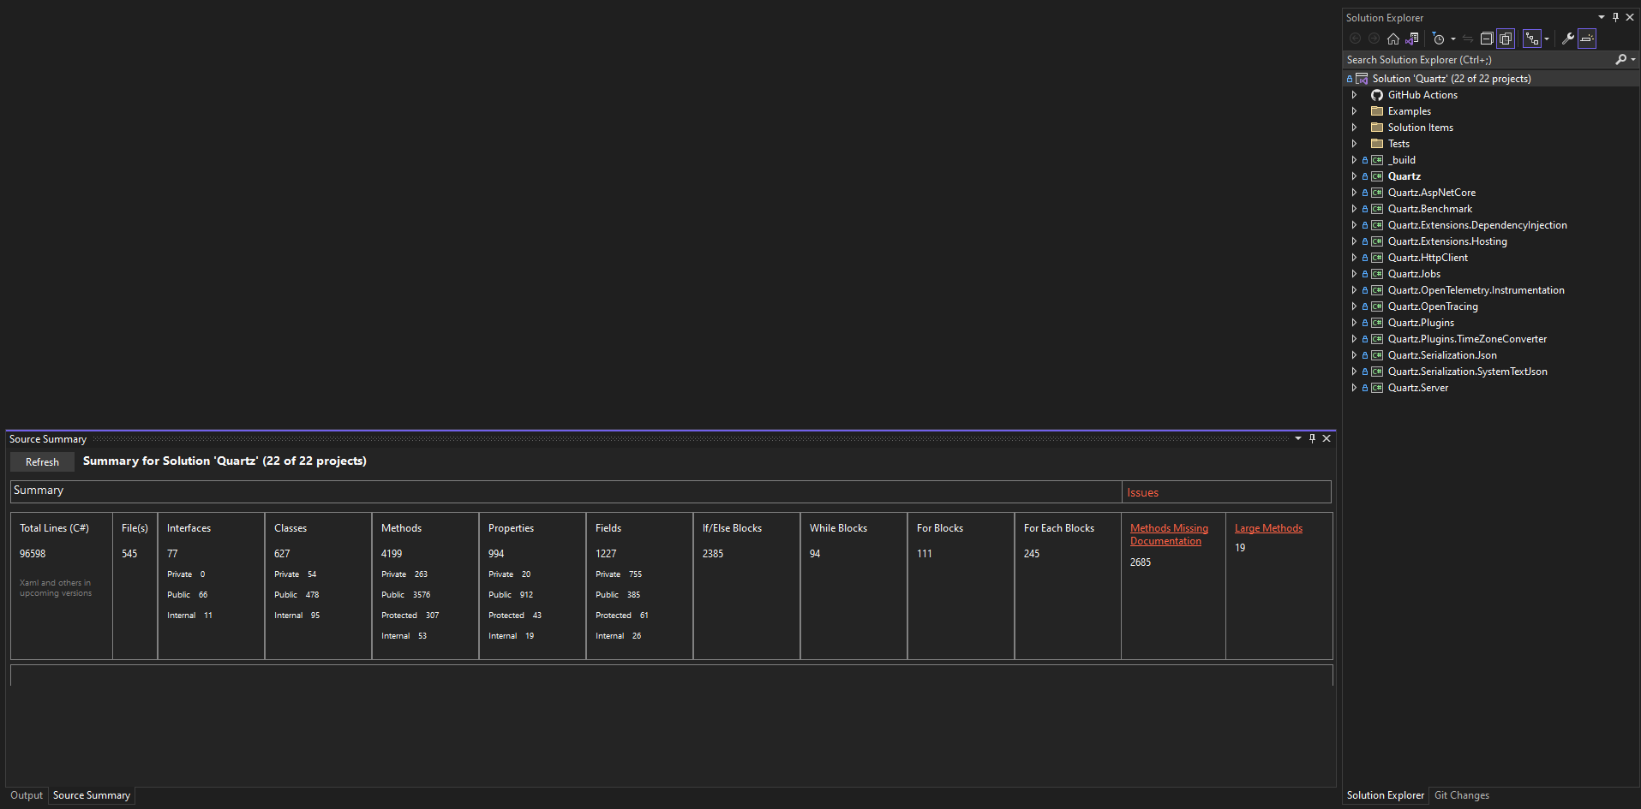This screenshot has width=1641, height=809.
Task: Click the Summary section header
Action: click(566, 491)
